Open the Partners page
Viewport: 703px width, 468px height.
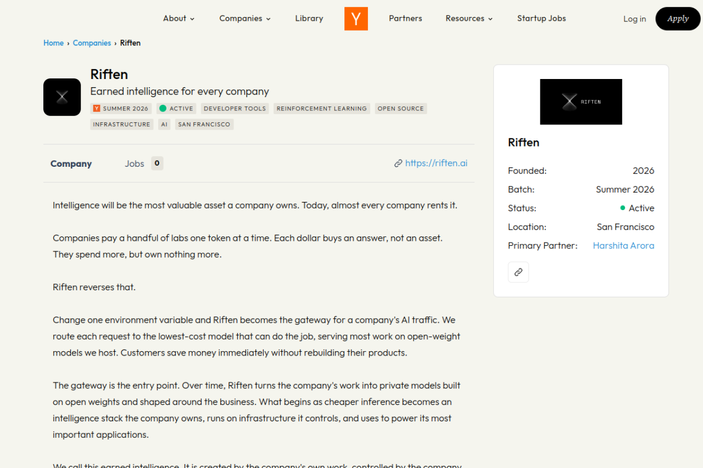tap(405, 19)
